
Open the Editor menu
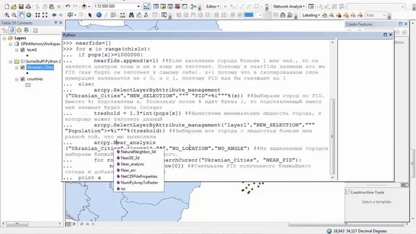tap(213, 6)
